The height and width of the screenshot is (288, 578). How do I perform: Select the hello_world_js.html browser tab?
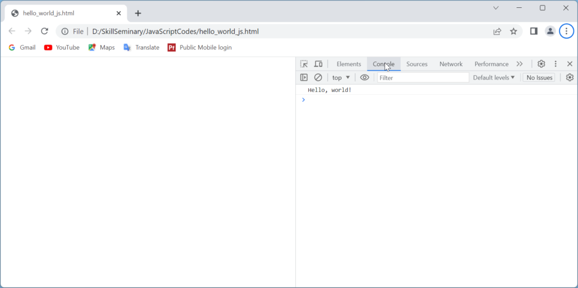(67, 14)
